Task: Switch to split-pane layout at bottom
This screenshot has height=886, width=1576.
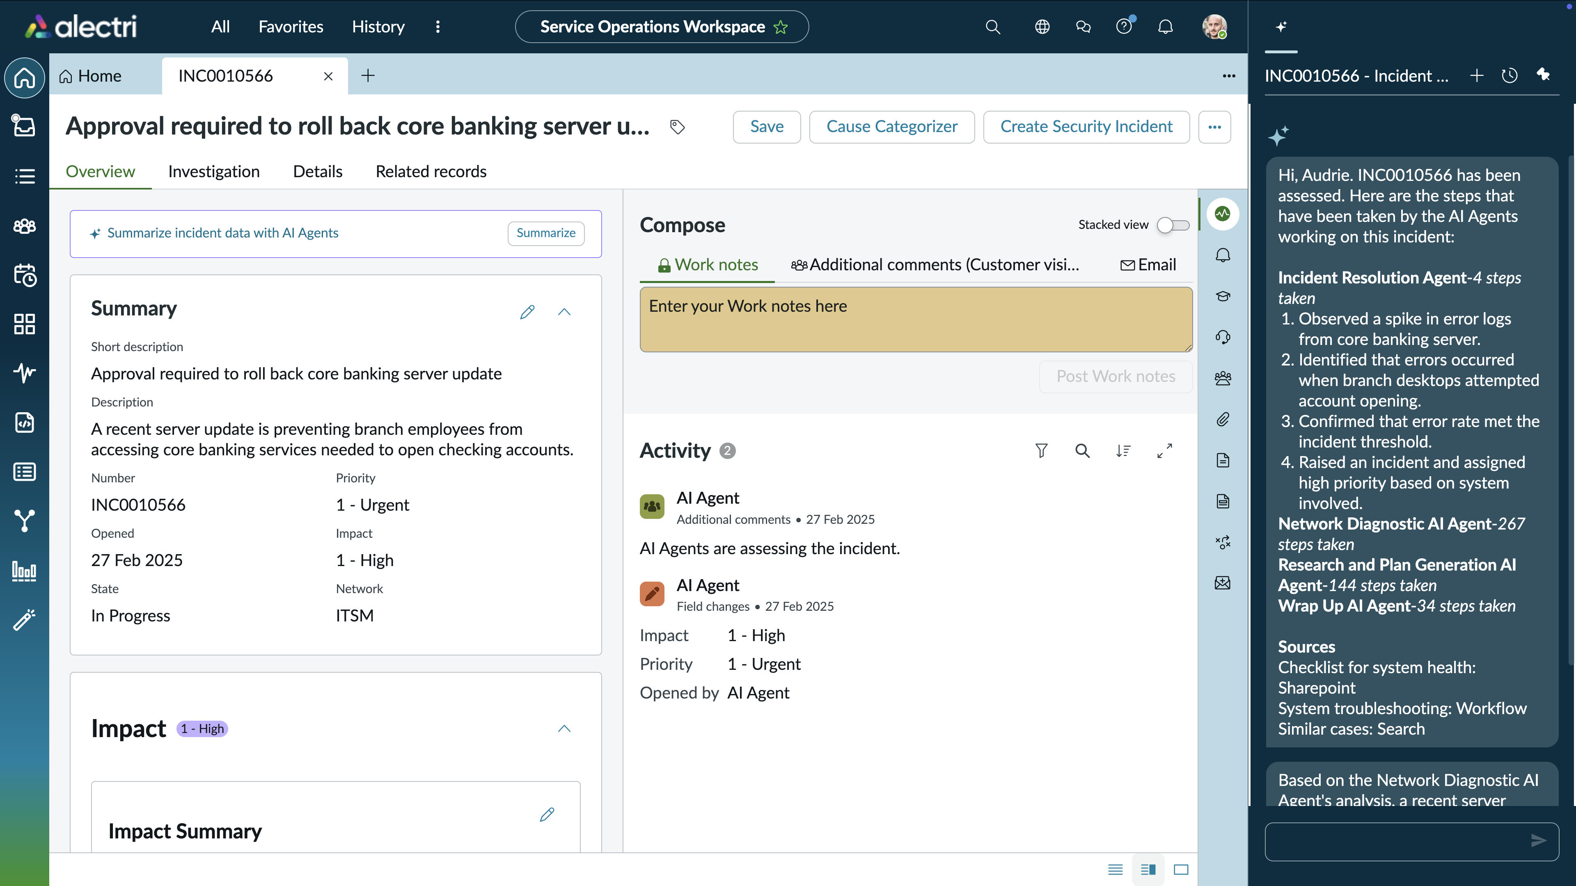Action: coord(1148,870)
